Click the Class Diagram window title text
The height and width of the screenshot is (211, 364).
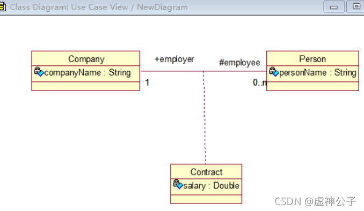[x=99, y=7]
